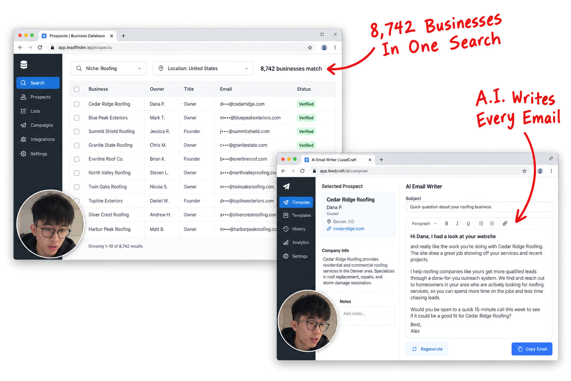Open profile avatar in LeadFinder browser toolbar
The image size is (571, 381).
324,47
